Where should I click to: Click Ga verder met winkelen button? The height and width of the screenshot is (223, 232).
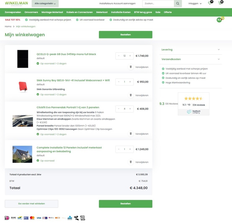click(32, 204)
